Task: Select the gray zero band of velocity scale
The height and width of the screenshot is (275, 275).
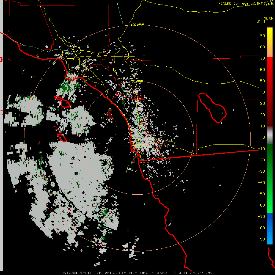Action: [270, 135]
